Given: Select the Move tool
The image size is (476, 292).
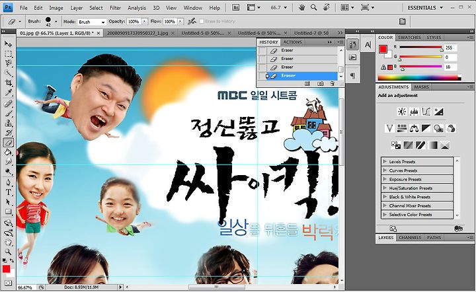Looking at the screenshot, I should coord(8,44).
